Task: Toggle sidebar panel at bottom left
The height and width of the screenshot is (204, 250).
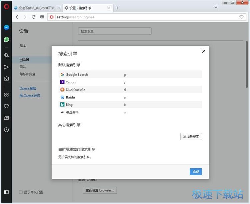Action: click(6, 192)
